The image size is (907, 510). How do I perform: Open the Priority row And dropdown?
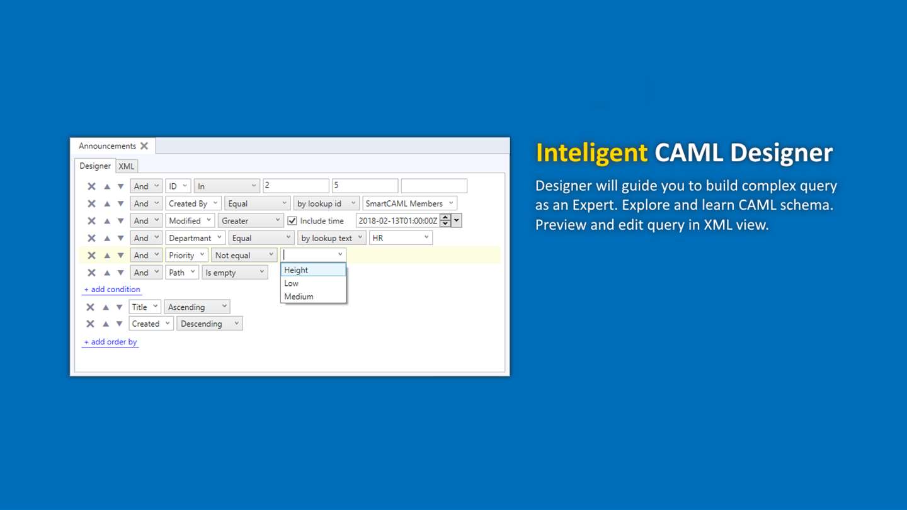coord(146,256)
